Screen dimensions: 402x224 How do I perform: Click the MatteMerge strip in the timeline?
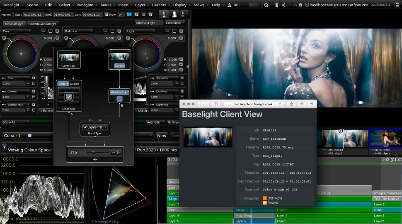254,216
